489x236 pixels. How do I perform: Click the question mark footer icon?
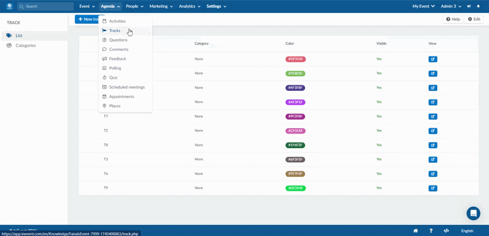[x=431, y=231]
